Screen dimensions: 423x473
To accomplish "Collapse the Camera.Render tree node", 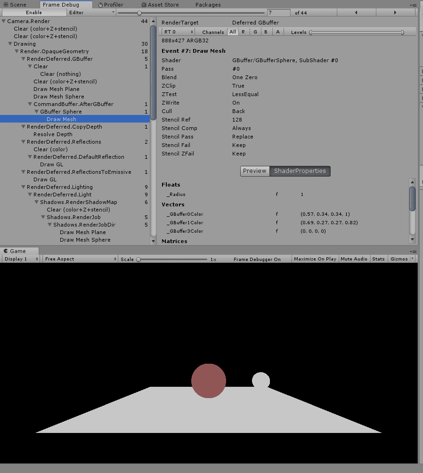I will click(4, 21).
